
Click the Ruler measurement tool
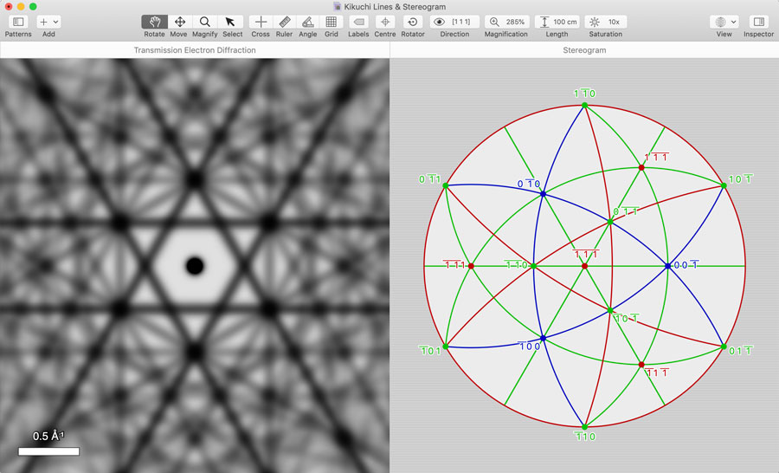point(284,22)
